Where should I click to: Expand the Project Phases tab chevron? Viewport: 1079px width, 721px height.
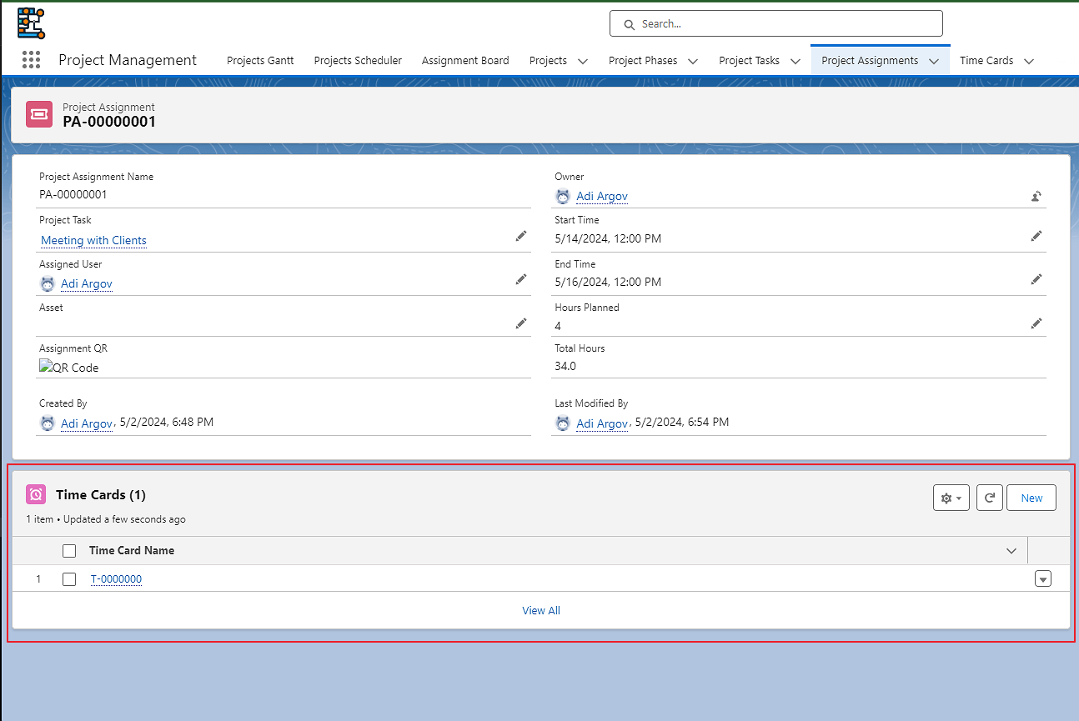(x=693, y=61)
